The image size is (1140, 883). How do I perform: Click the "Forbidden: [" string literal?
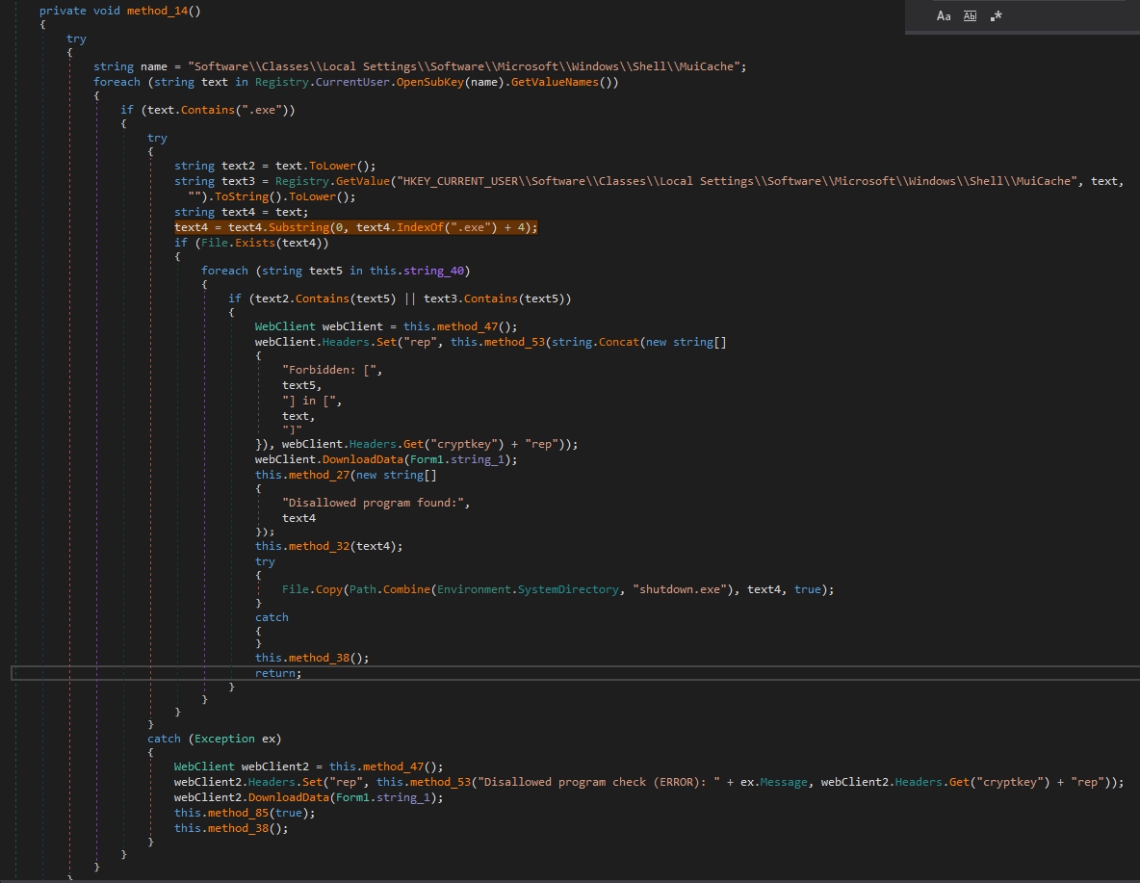328,370
